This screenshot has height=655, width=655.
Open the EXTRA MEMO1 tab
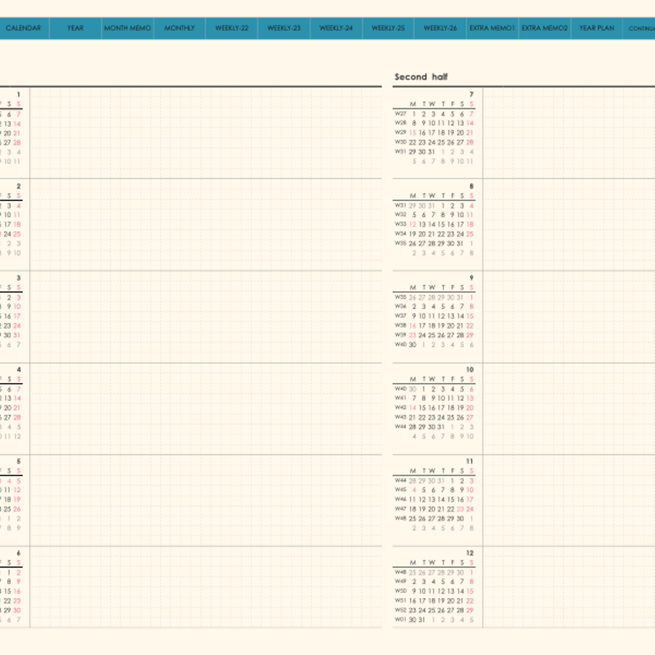pyautogui.click(x=492, y=28)
